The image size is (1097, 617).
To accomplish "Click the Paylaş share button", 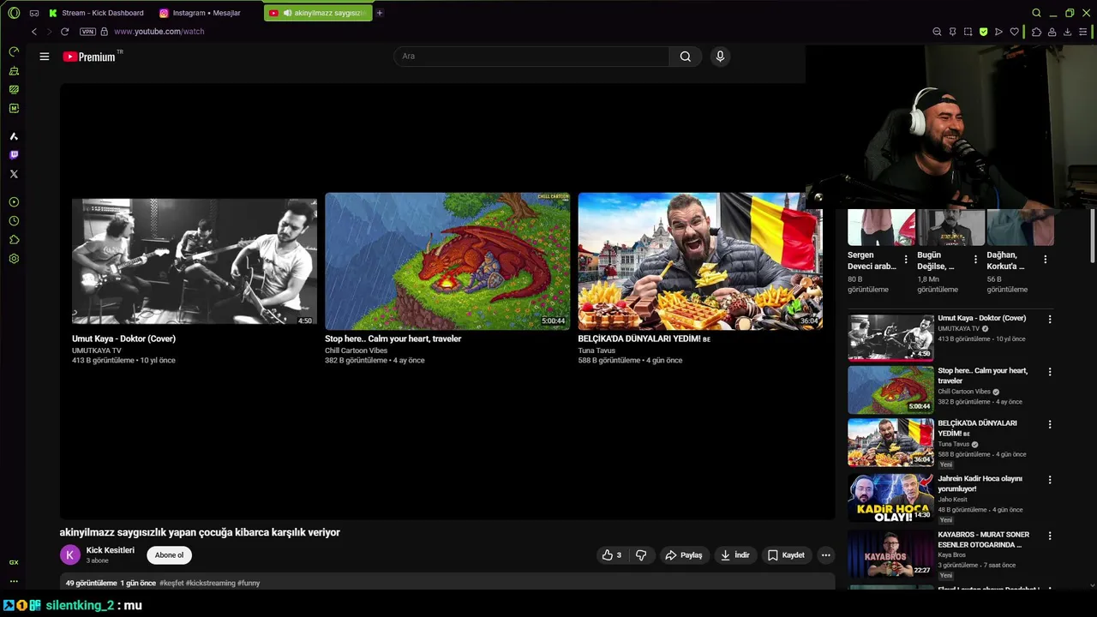I will (x=684, y=555).
